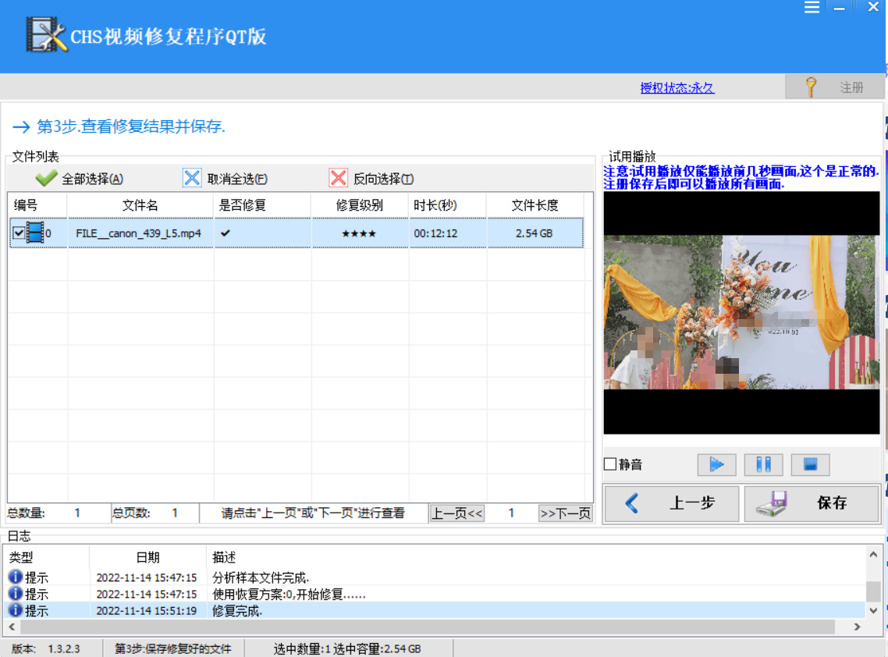The height and width of the screenshot is (657, 888).
Task: Click log date 2022-11-14 15:51:19
Action: [147, 611]
